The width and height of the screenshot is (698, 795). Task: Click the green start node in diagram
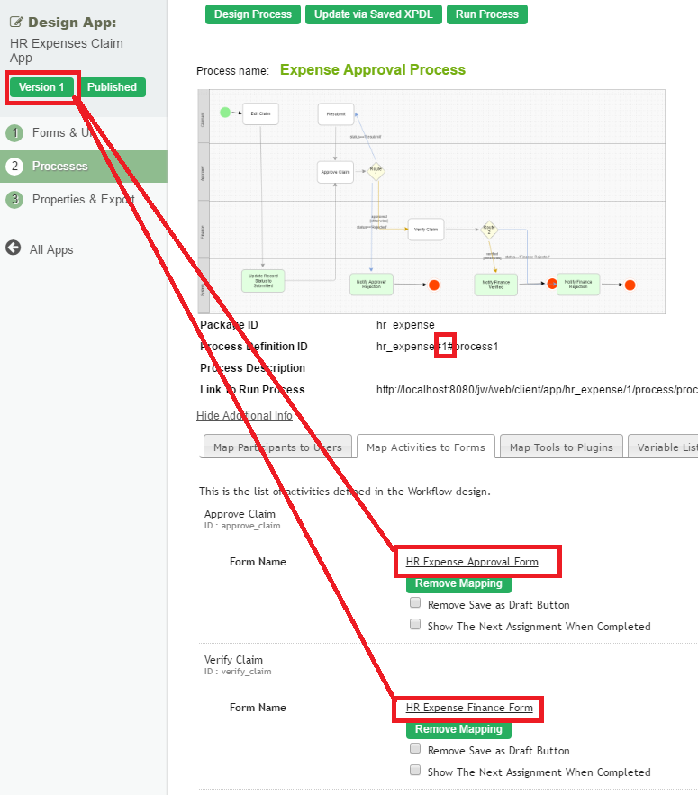225,113
